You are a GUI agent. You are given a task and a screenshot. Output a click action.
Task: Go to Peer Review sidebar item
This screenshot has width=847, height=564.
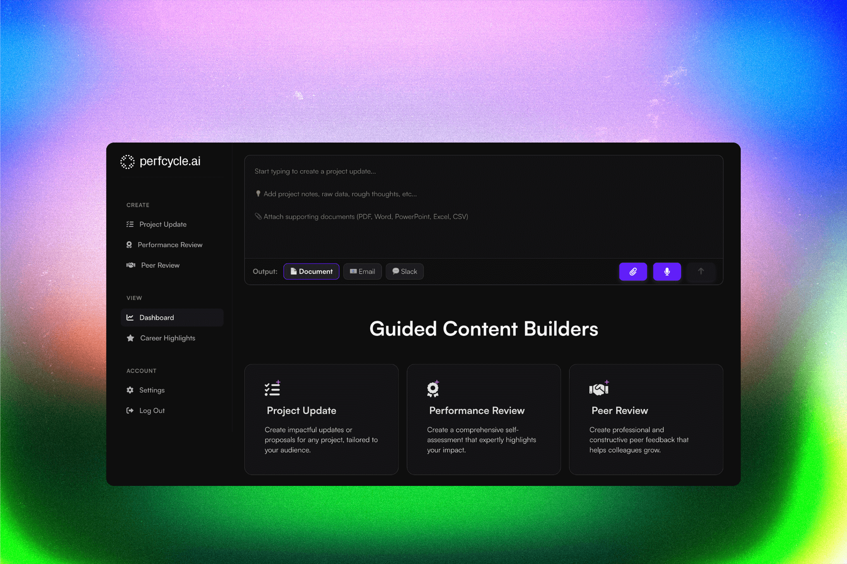point(160,265)
